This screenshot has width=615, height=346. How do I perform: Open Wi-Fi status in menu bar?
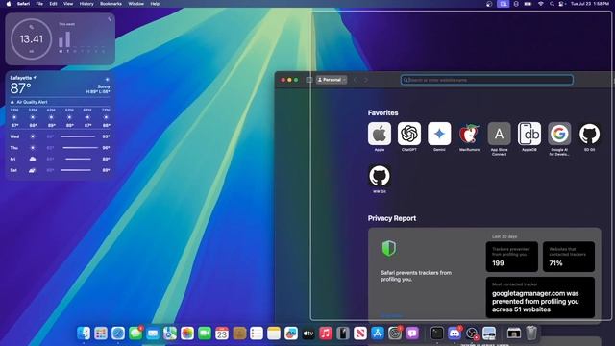(x=540, y=4)
